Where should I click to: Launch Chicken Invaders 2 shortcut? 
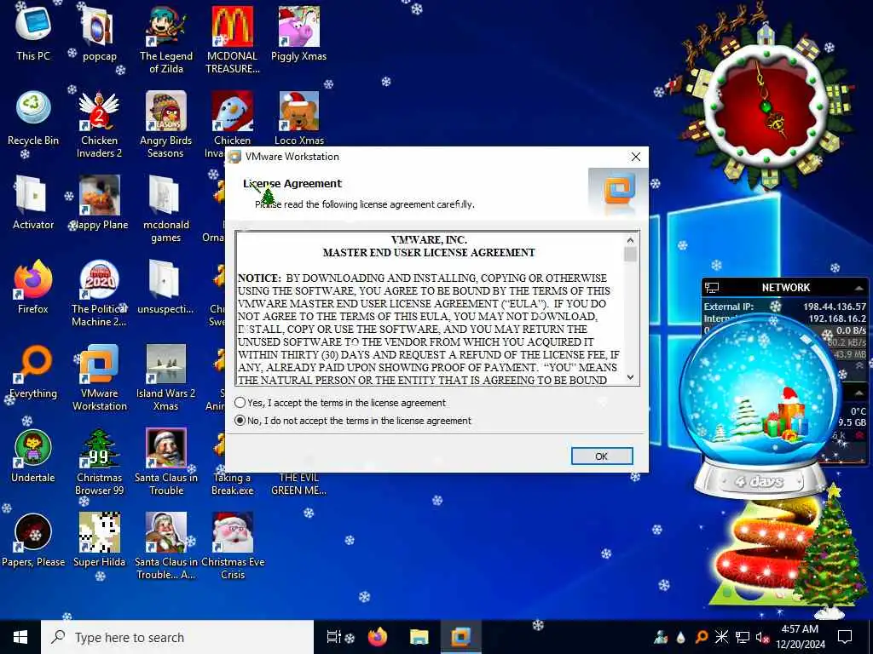[99, 124]
